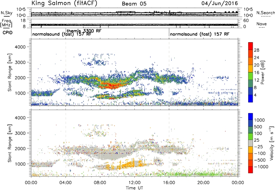
Task: Click the 'themis 3300 RF' CPID text
Action: pyautogui.click(x=84, y=31)
